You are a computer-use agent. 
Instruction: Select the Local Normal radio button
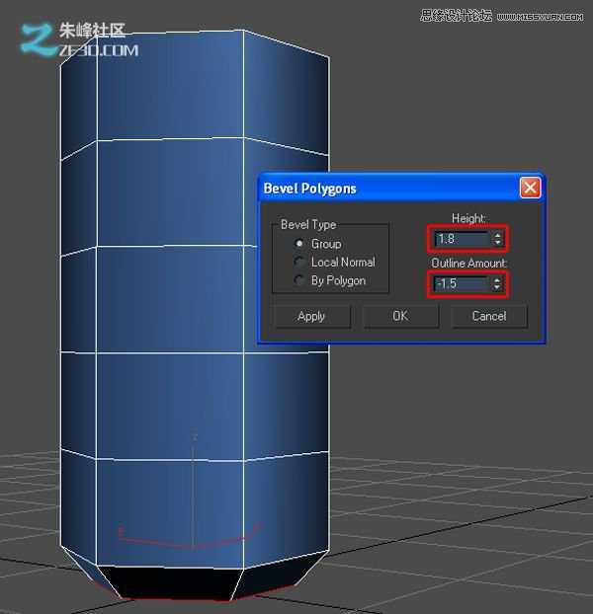tap(299, 262)
